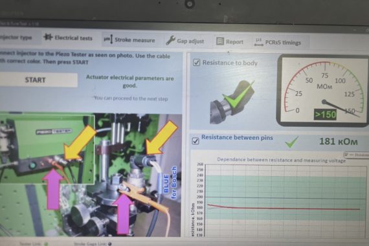Click the Stroke measure µm icon
Screen dimensions: 369x246
[108, 39]
